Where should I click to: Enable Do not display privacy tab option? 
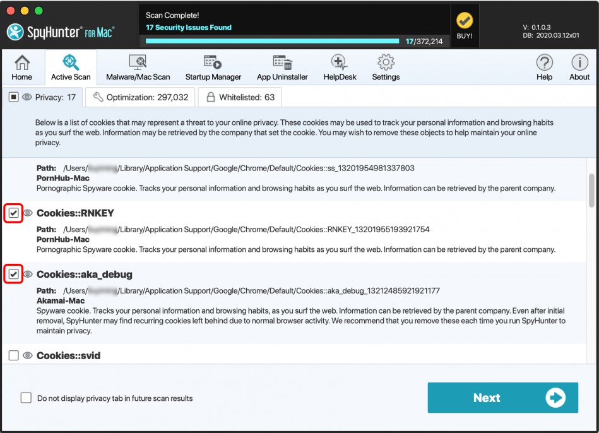[x=26, y=398]
